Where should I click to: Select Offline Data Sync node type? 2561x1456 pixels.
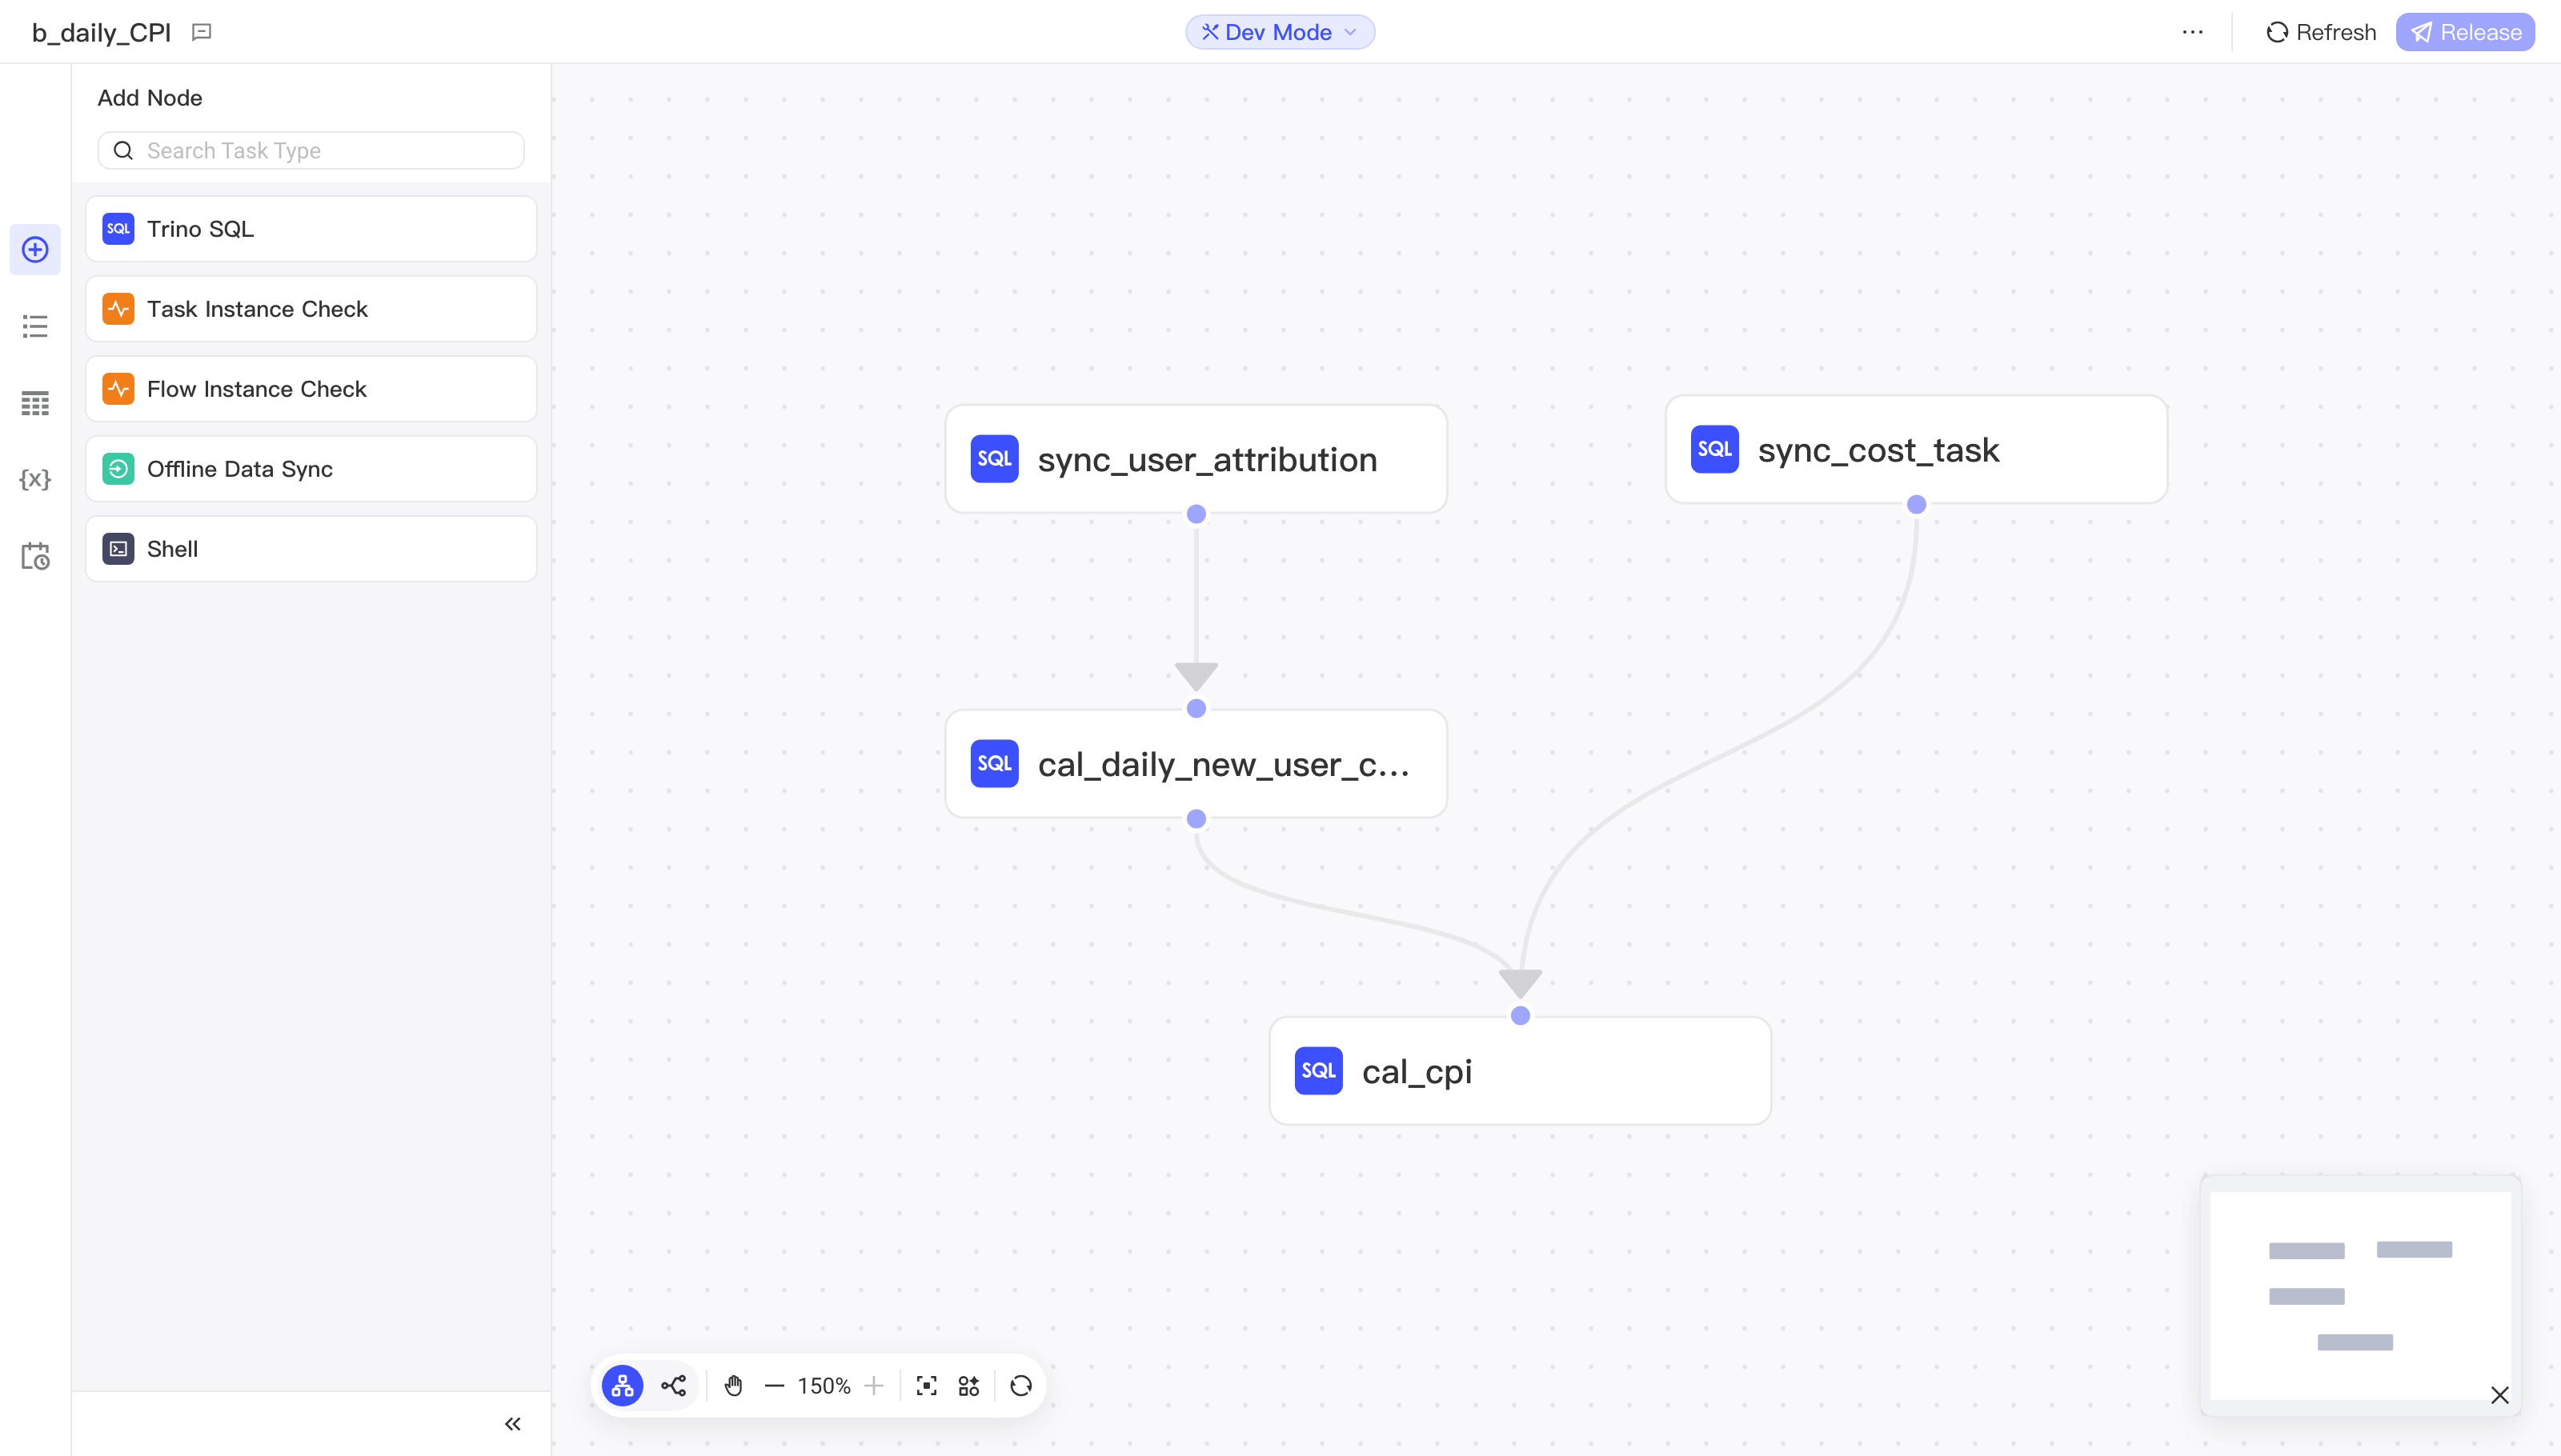pos(311,469)
